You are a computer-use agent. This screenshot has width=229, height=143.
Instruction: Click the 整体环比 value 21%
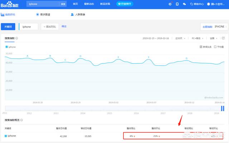click(x=156, y=136)
